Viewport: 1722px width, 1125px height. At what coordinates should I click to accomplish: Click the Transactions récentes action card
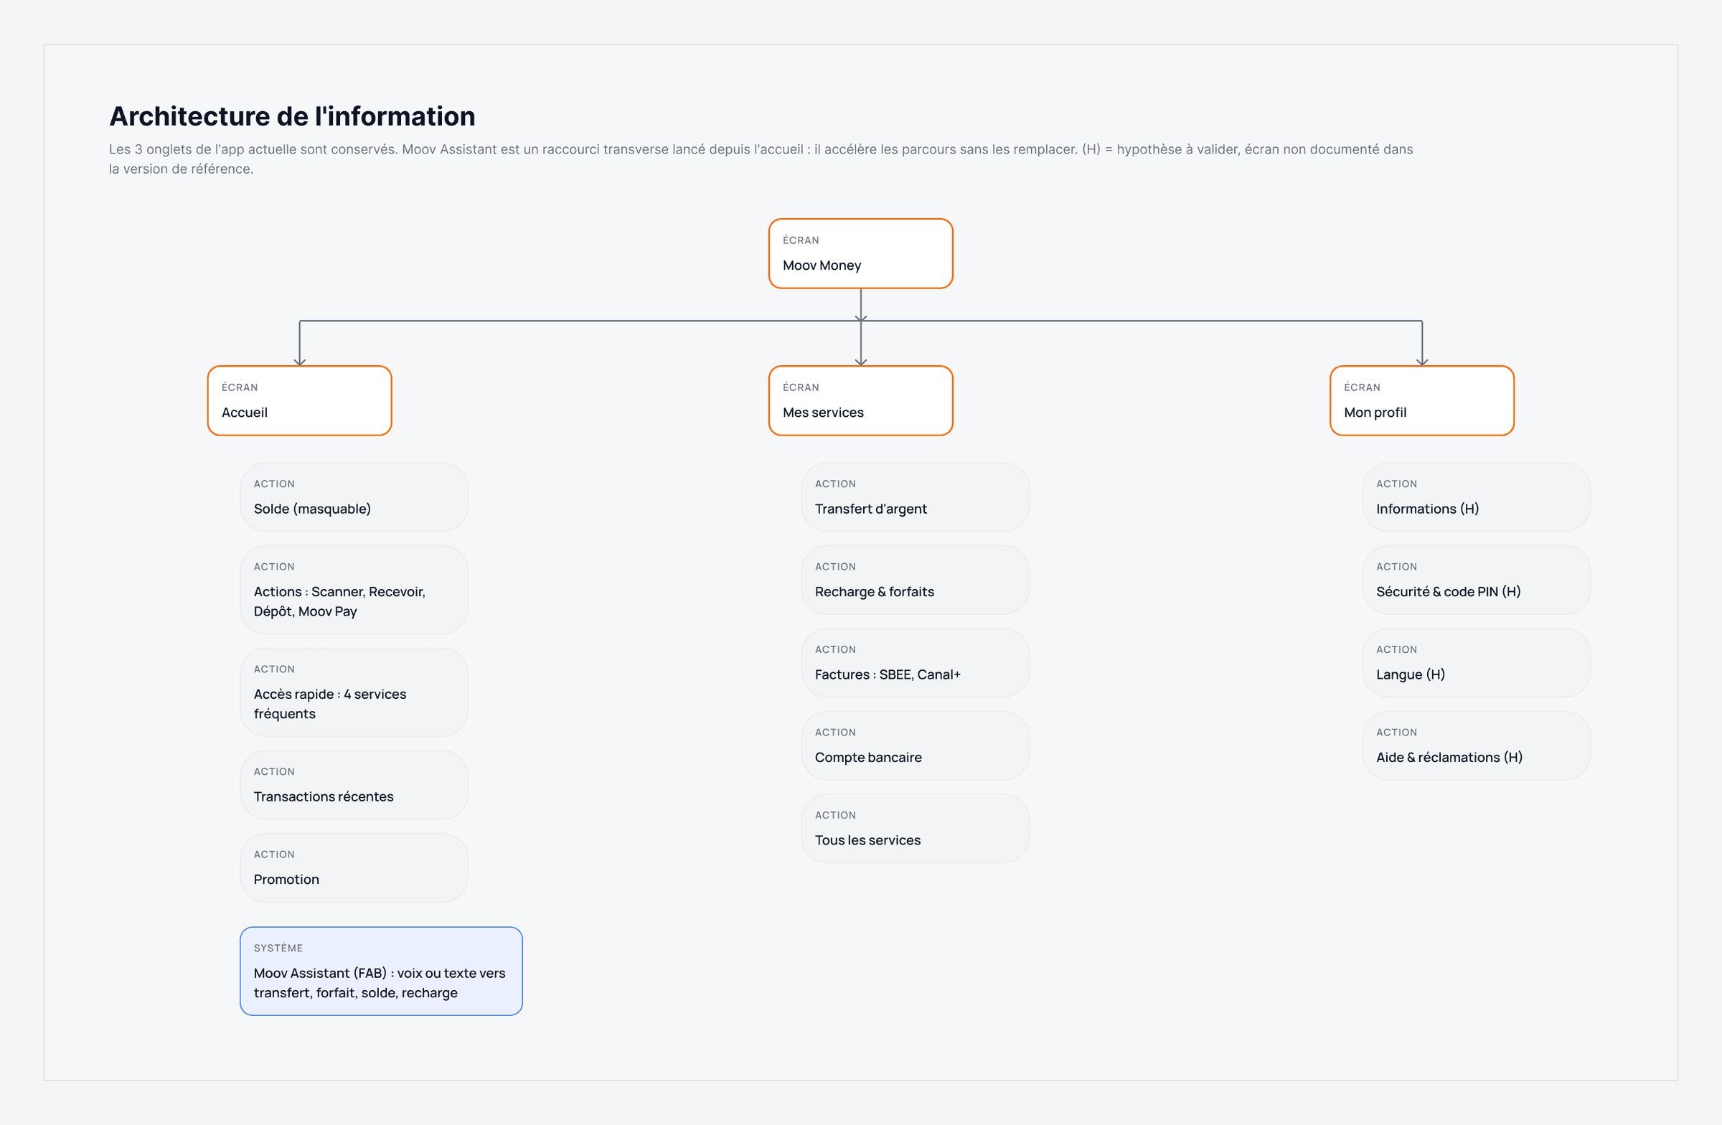click(354, 785)
